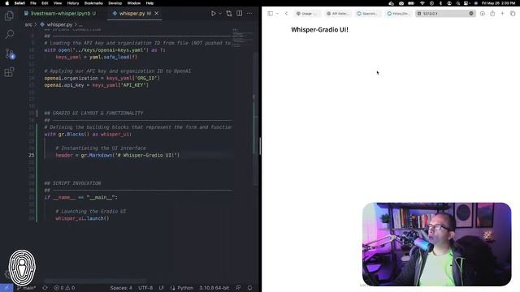Click the src breadcrumb folder
This screenshot has height=292, width=520.
tap(28, 24)
